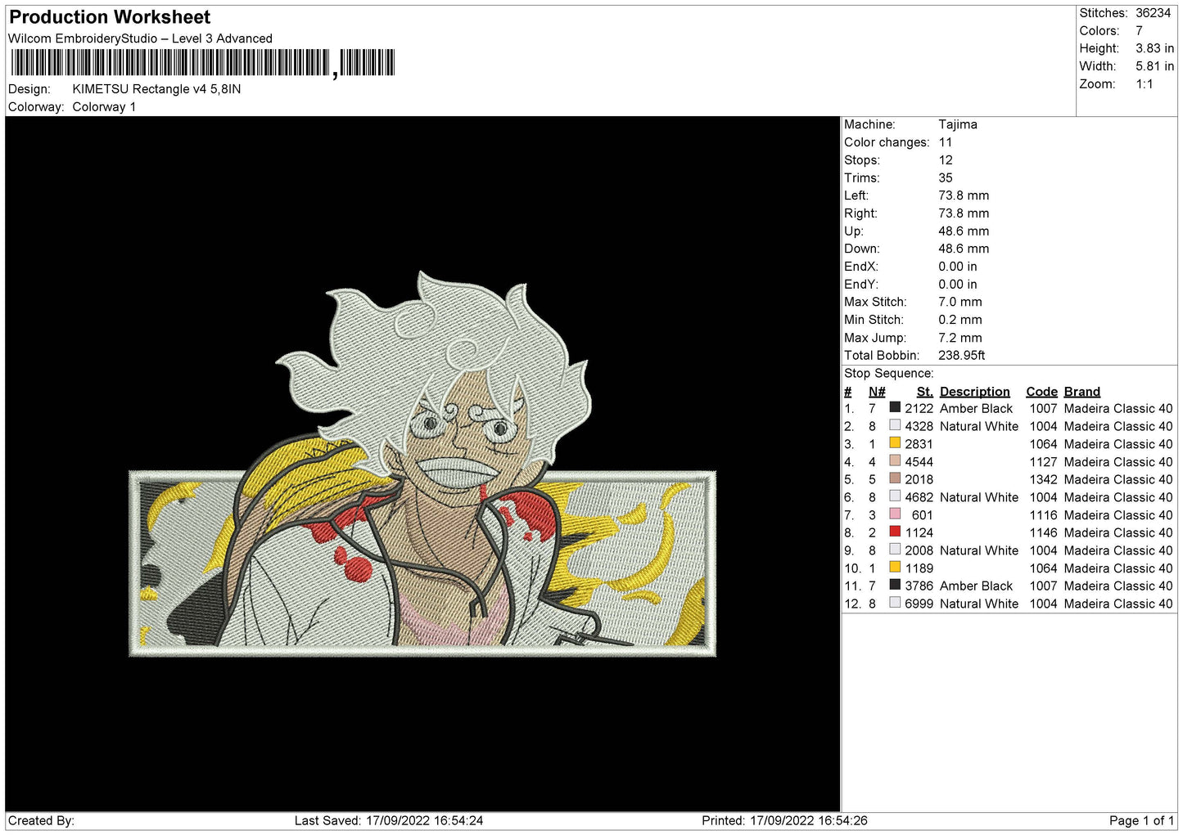
Task: Click the barcode under the worksheet title
Action: pos(202,63)
